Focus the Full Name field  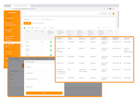40,70
